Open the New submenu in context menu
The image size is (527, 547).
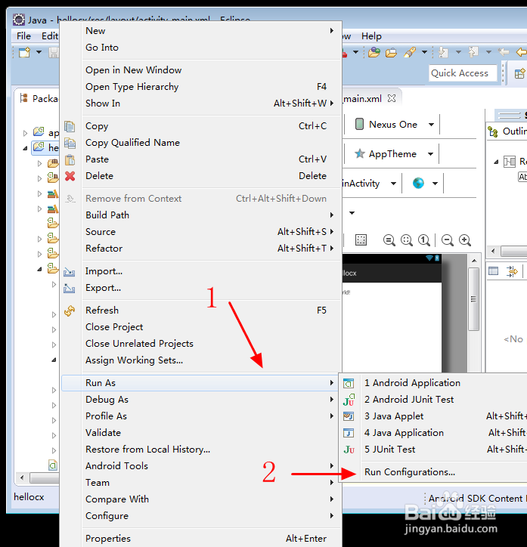(201, 31)
